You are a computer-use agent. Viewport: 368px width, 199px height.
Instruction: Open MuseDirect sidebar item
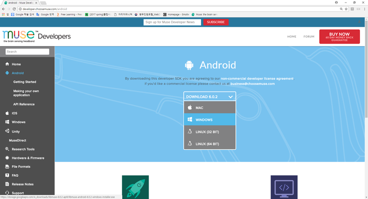[x=17, y=140]
